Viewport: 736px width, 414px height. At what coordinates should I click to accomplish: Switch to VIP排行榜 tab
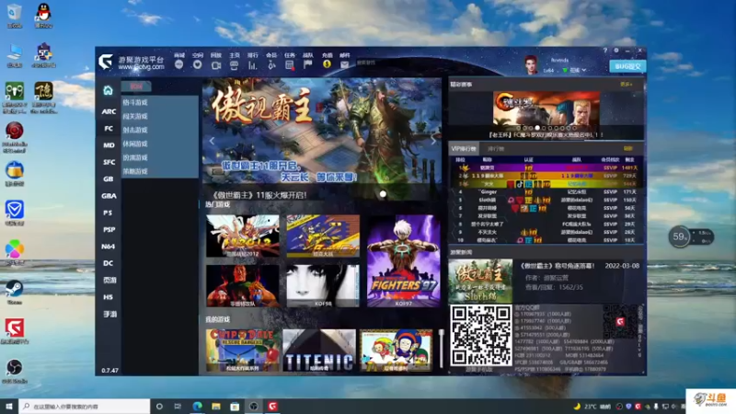click(x=464, y=149)
